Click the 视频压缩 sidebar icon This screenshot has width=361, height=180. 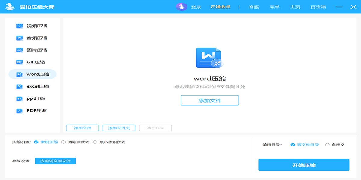click(x=20, y=26)
